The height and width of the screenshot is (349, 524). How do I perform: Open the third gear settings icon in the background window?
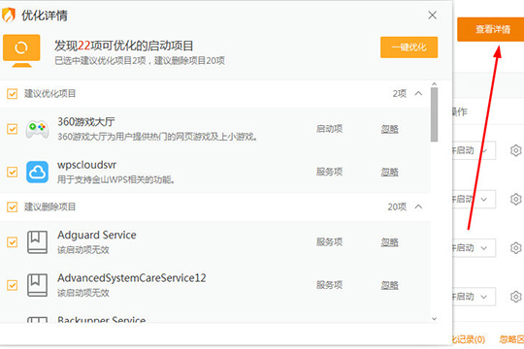click(x=515, y=248)
